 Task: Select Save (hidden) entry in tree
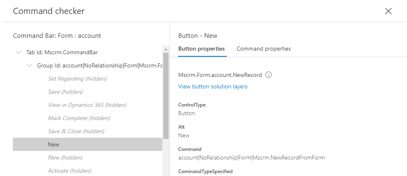[65, 92]
